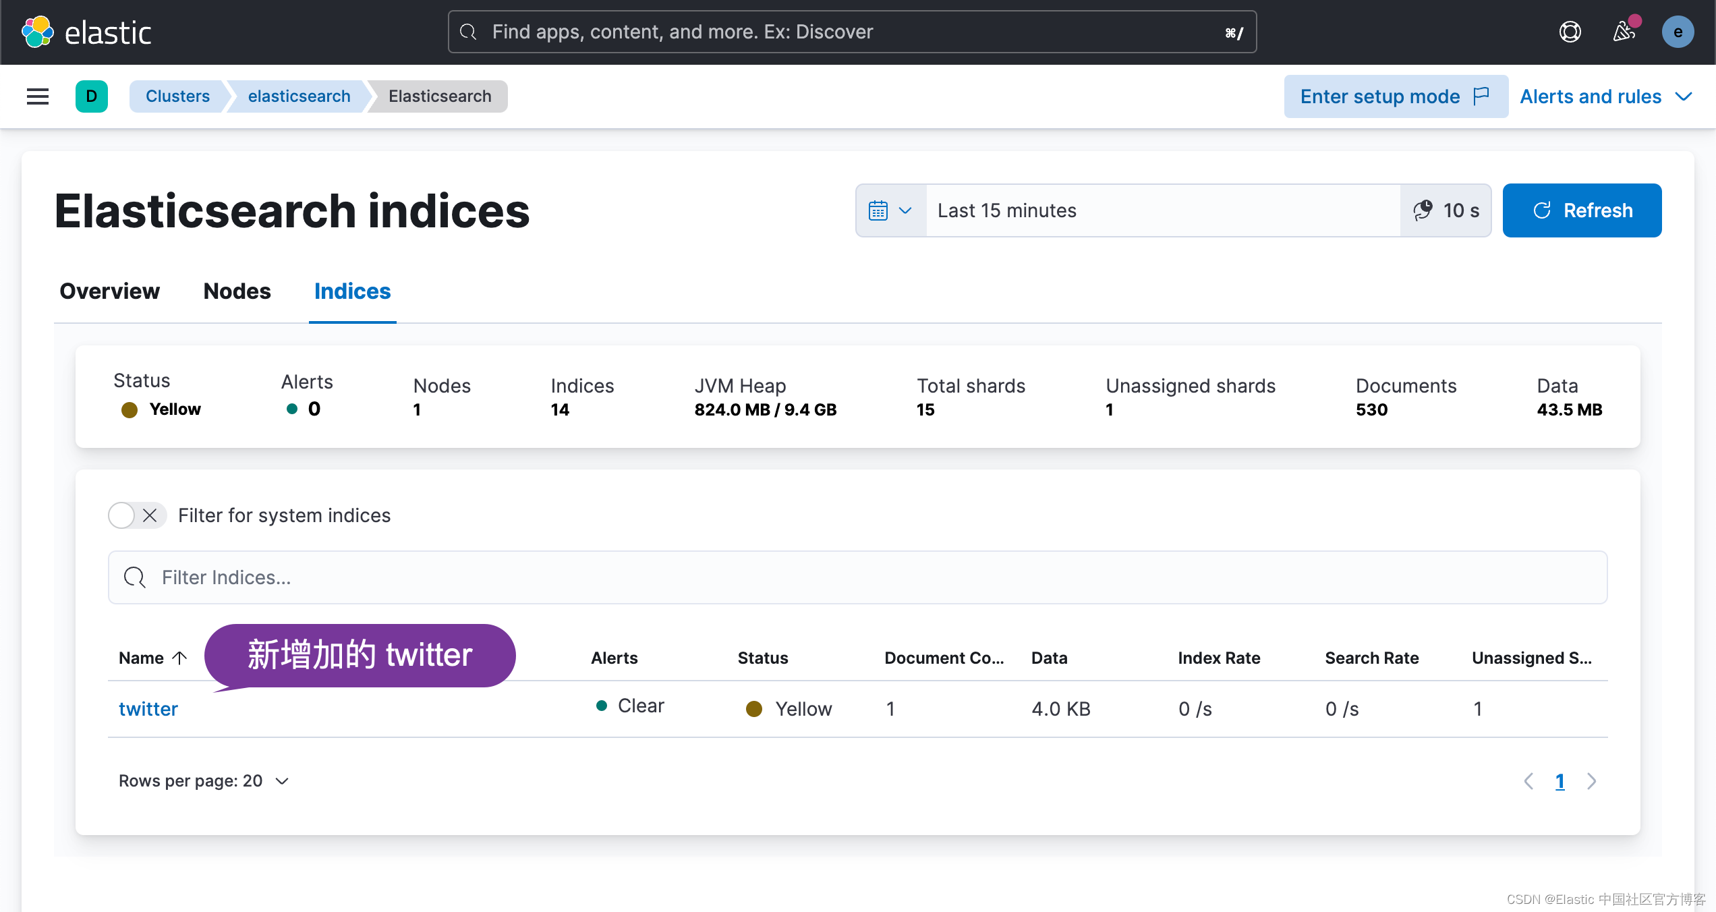This screenshot has width=1716, height=912.
Task: Open the twitter index link
Action: click(x=148, y=708)
